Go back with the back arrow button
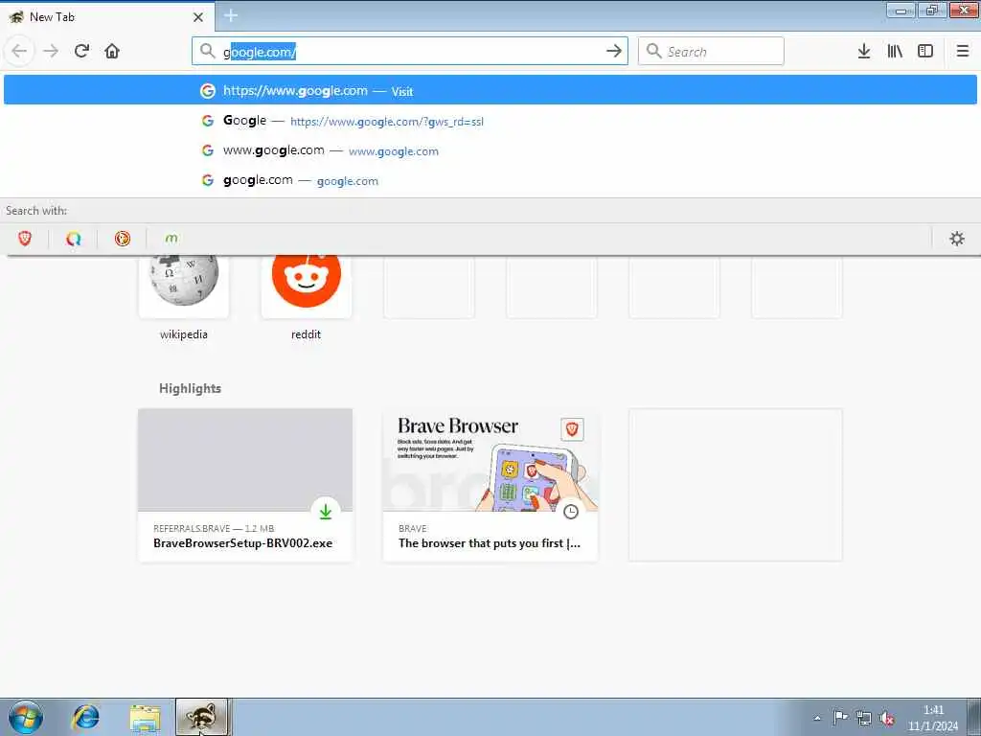Screen dimensions: 981x736 tap(19, 51)
